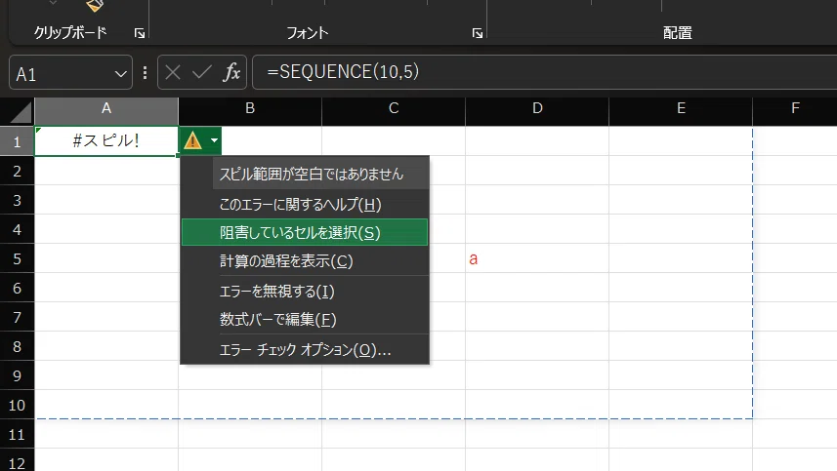Select row 5 header
837x471 pixels.
tap(17, 258)
